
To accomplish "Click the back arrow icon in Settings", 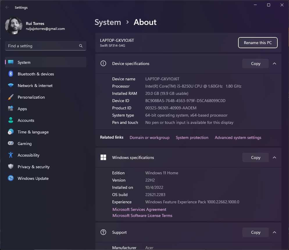I will [x=7, y=7].
